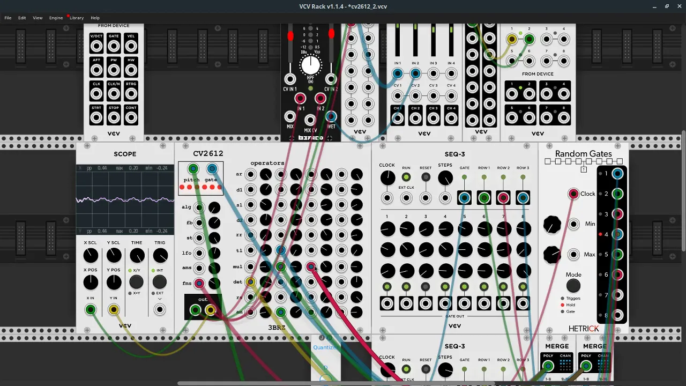Viewport: 686px width, 386px height.
Task: Open the Help menu
Action: coord(95,18)
